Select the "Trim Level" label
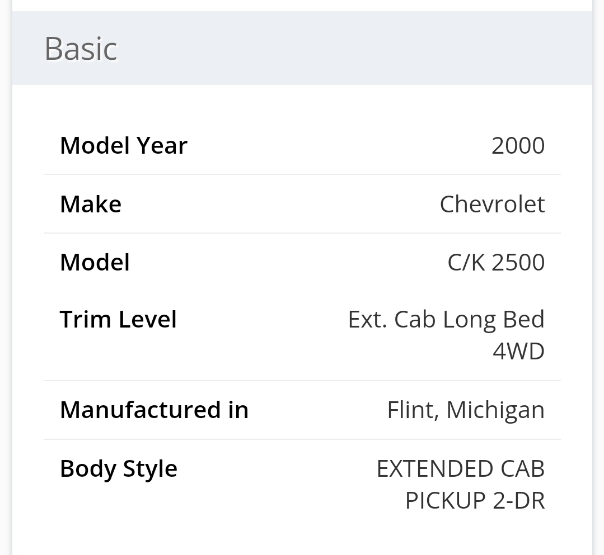This screenshot has width=604, height=555. (x=118, y=320)
